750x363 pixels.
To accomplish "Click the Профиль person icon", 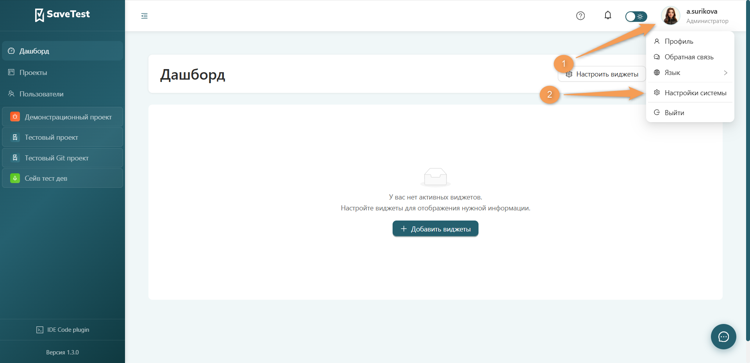I will (x=657, y=41).
